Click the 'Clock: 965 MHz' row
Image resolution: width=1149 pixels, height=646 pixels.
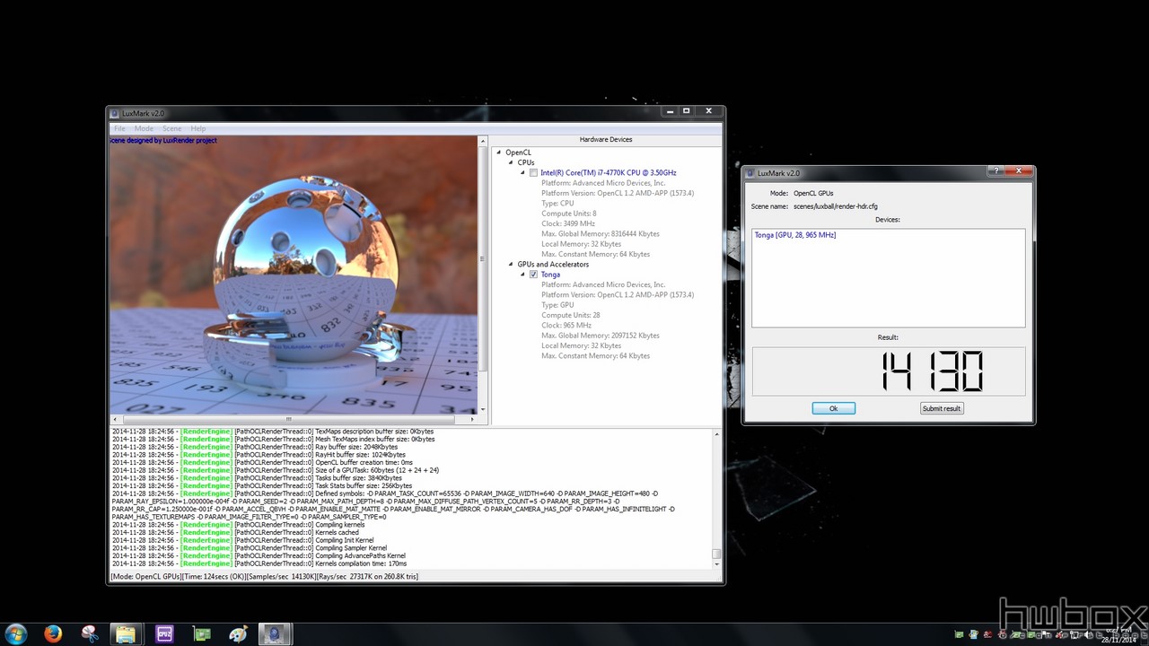[567, 326]
